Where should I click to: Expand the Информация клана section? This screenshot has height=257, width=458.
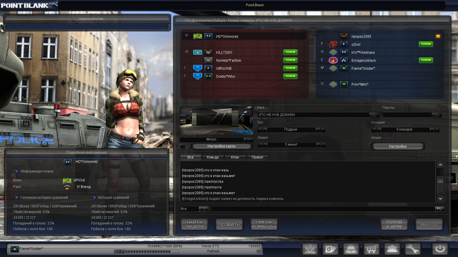tap(17, 171)
